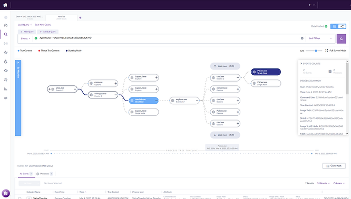351x199 pixels.
Task: Open the automation code icon in sidebar
Action: 6,71
